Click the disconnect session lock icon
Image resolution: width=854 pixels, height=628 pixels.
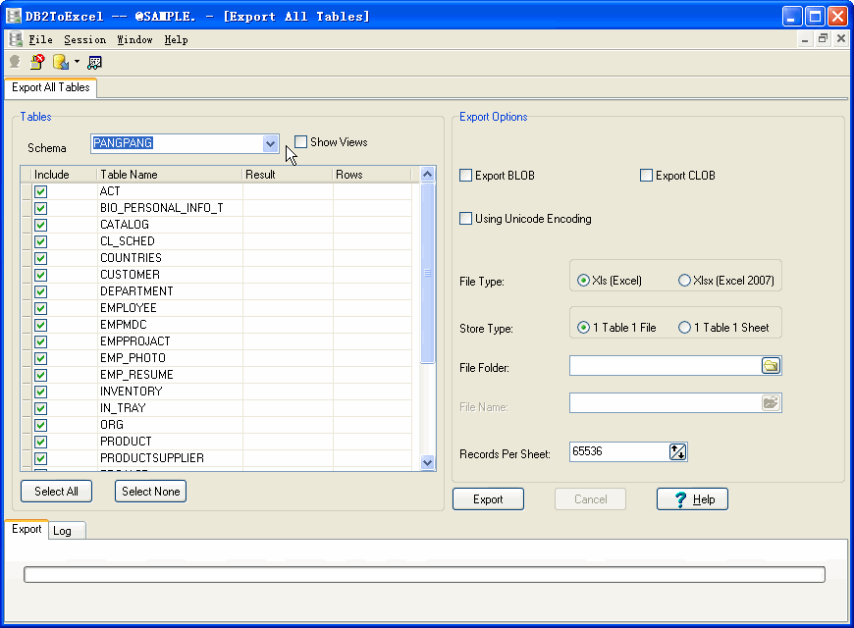[37, 62]
